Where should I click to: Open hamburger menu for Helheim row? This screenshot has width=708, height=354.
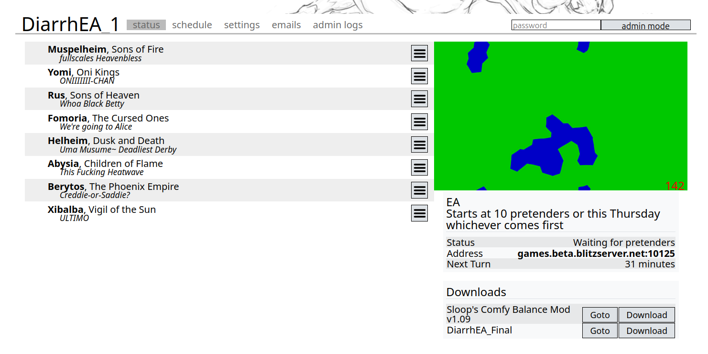point(419,144)
